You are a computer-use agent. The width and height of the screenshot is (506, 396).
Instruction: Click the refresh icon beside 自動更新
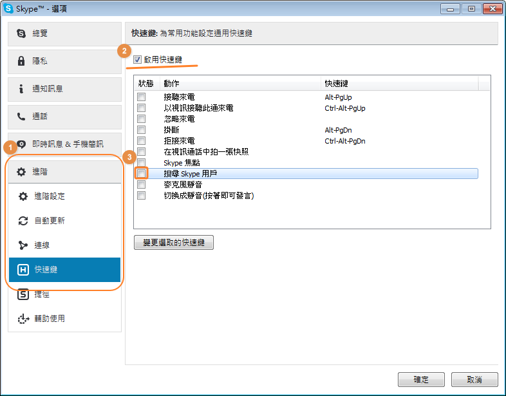[x=23, y=221]
